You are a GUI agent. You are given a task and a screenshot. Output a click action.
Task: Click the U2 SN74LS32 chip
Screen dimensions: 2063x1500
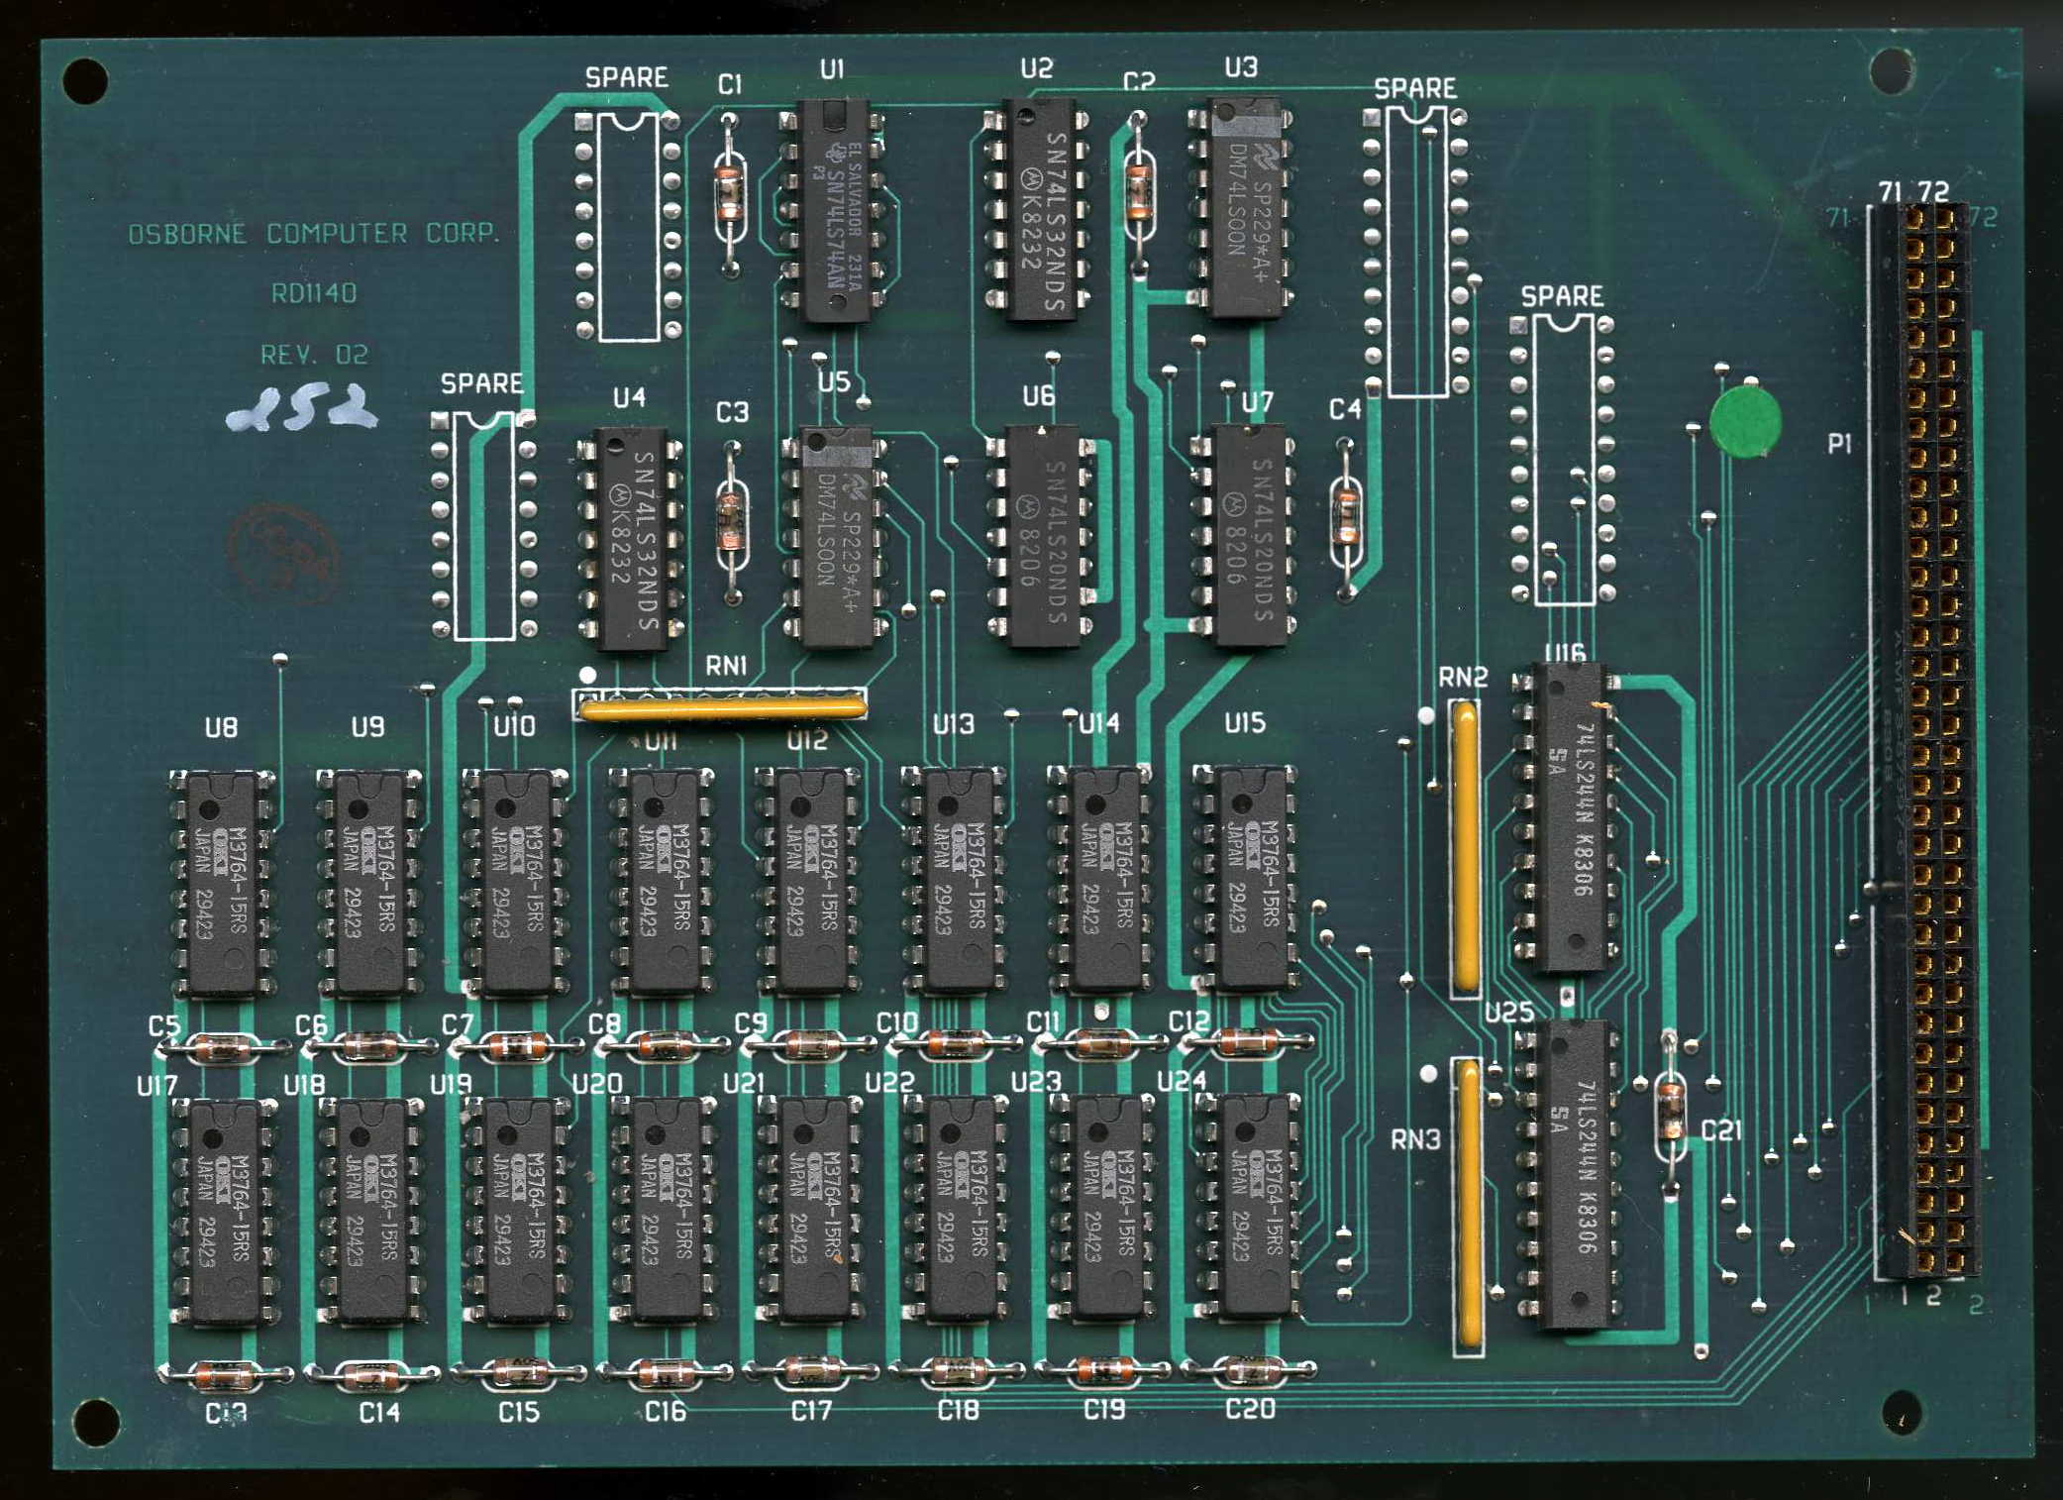[1038, 208]
